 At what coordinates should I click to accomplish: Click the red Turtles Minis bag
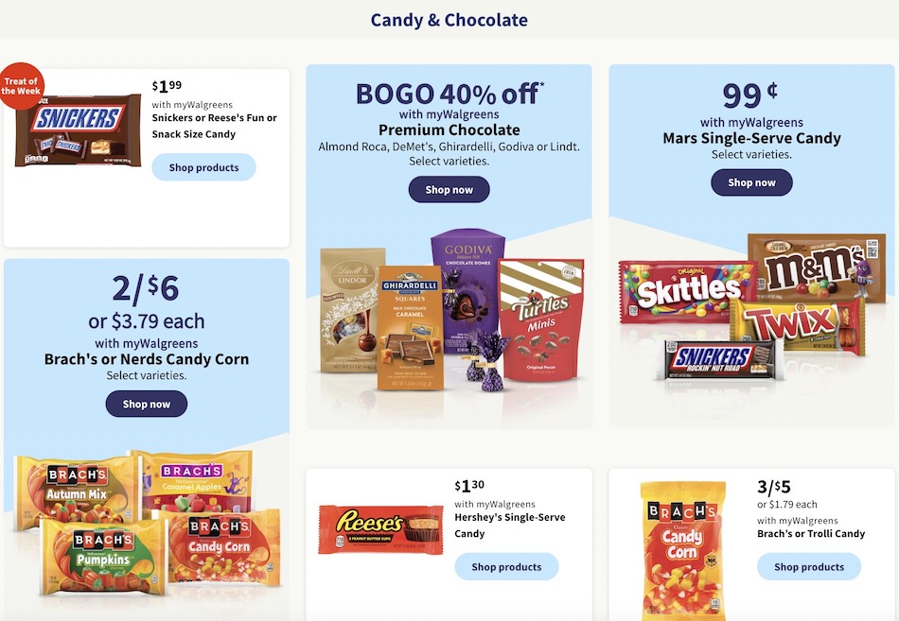click(541, 319)
